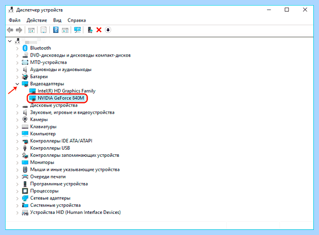Click the red X uninstall device icon

click(x=99, y=30)
